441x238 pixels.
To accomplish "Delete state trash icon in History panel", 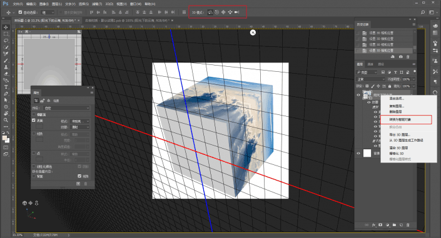I will tap(408, 57).
